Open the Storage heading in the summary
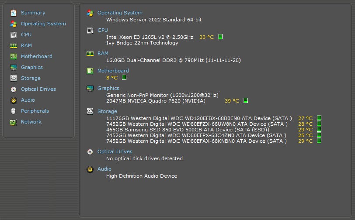This screenshot has width=355, height=220. 107,111
